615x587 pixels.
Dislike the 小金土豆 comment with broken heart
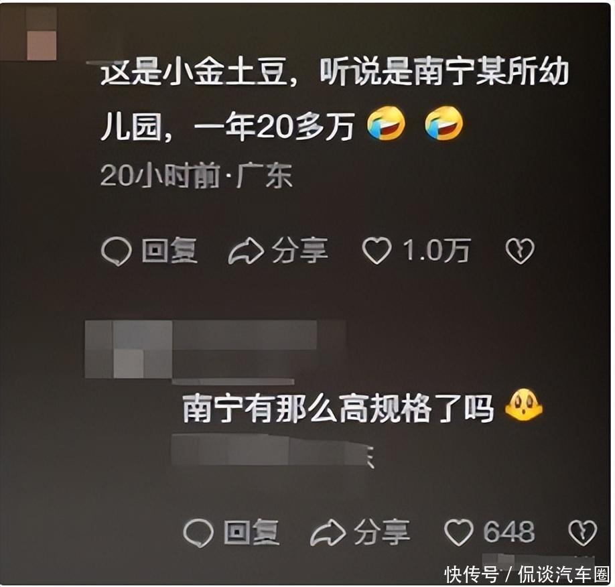click(x=519, y=251)
